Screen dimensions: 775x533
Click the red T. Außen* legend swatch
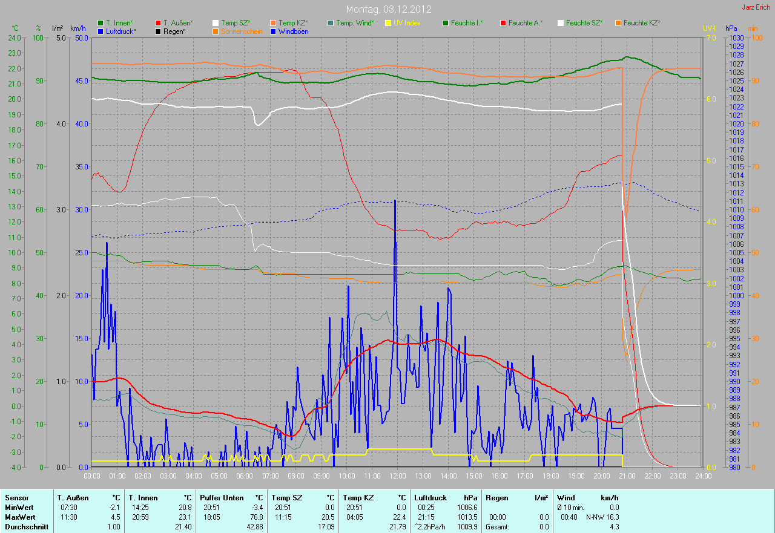(x=158, y=23)
